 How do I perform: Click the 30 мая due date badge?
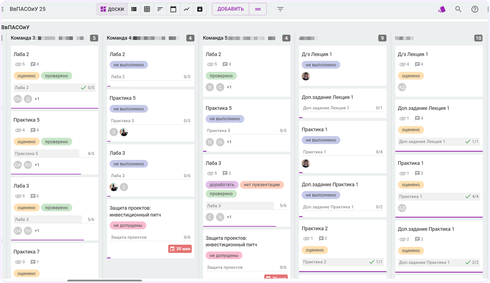click(x=180, y=249)
